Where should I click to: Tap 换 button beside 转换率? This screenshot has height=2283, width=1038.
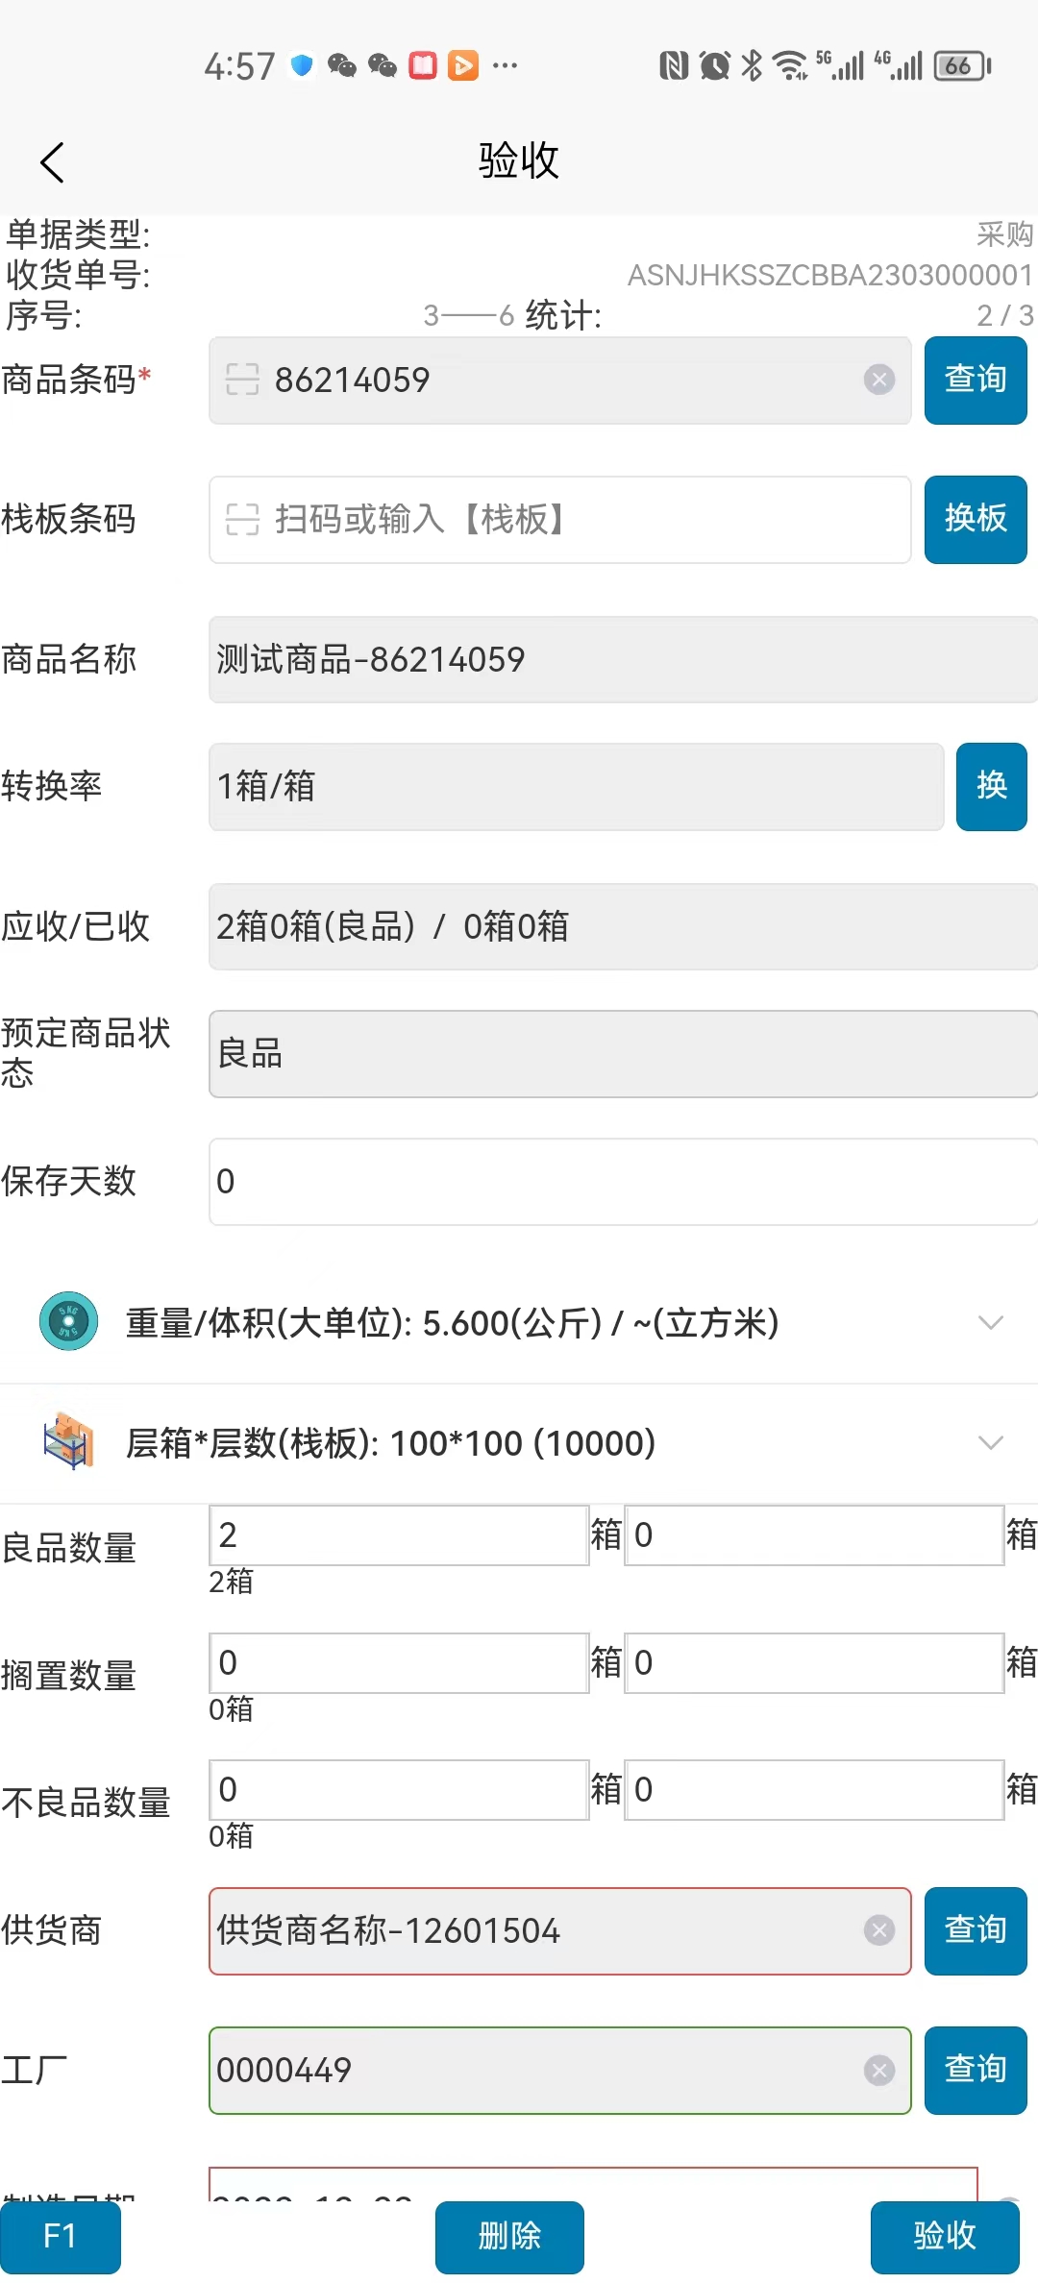991,786
